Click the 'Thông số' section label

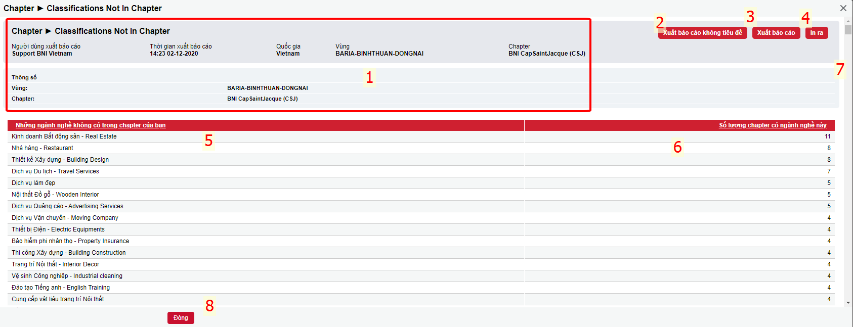[24, 77]
